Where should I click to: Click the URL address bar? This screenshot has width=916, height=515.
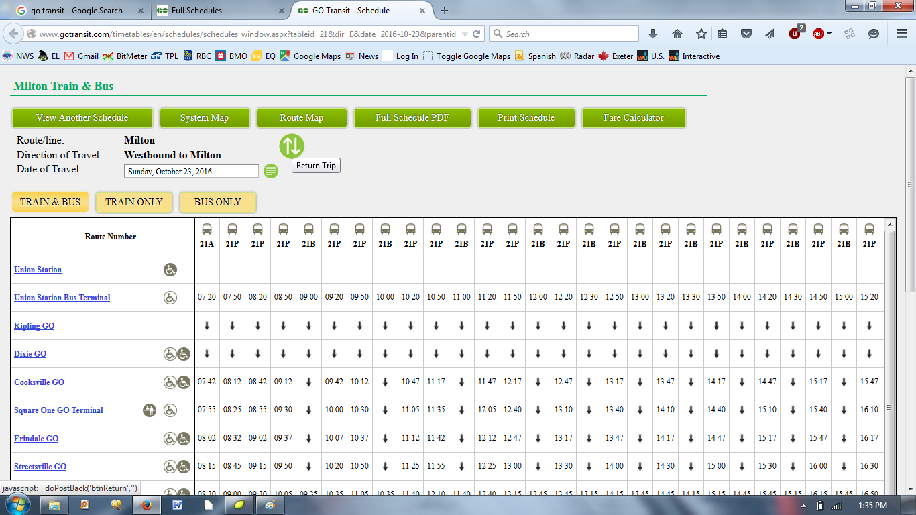pyautogui.click(x=247, y=34)
